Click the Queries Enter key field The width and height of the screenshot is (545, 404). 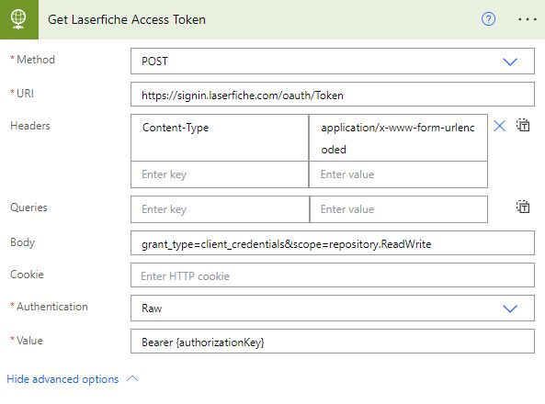coord(220,209)
